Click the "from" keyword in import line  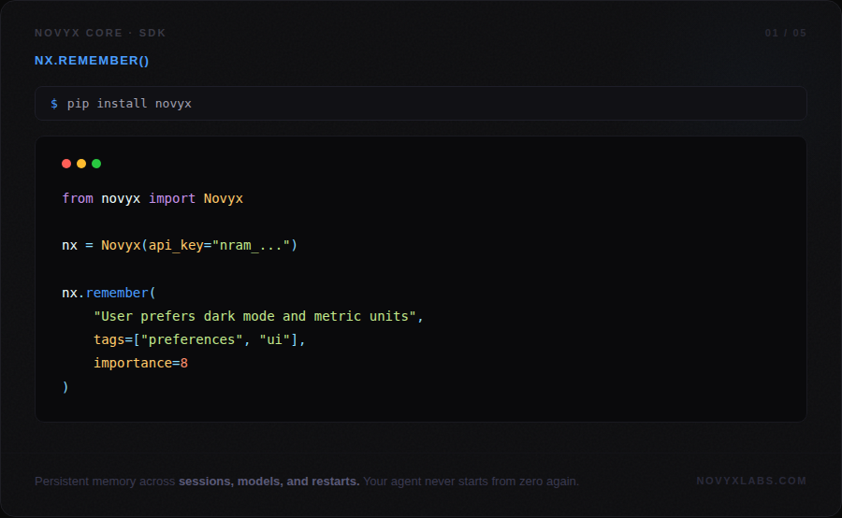[x=78, y=198]
